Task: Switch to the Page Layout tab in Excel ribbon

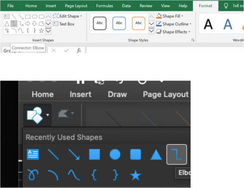Action: (76, 6)
